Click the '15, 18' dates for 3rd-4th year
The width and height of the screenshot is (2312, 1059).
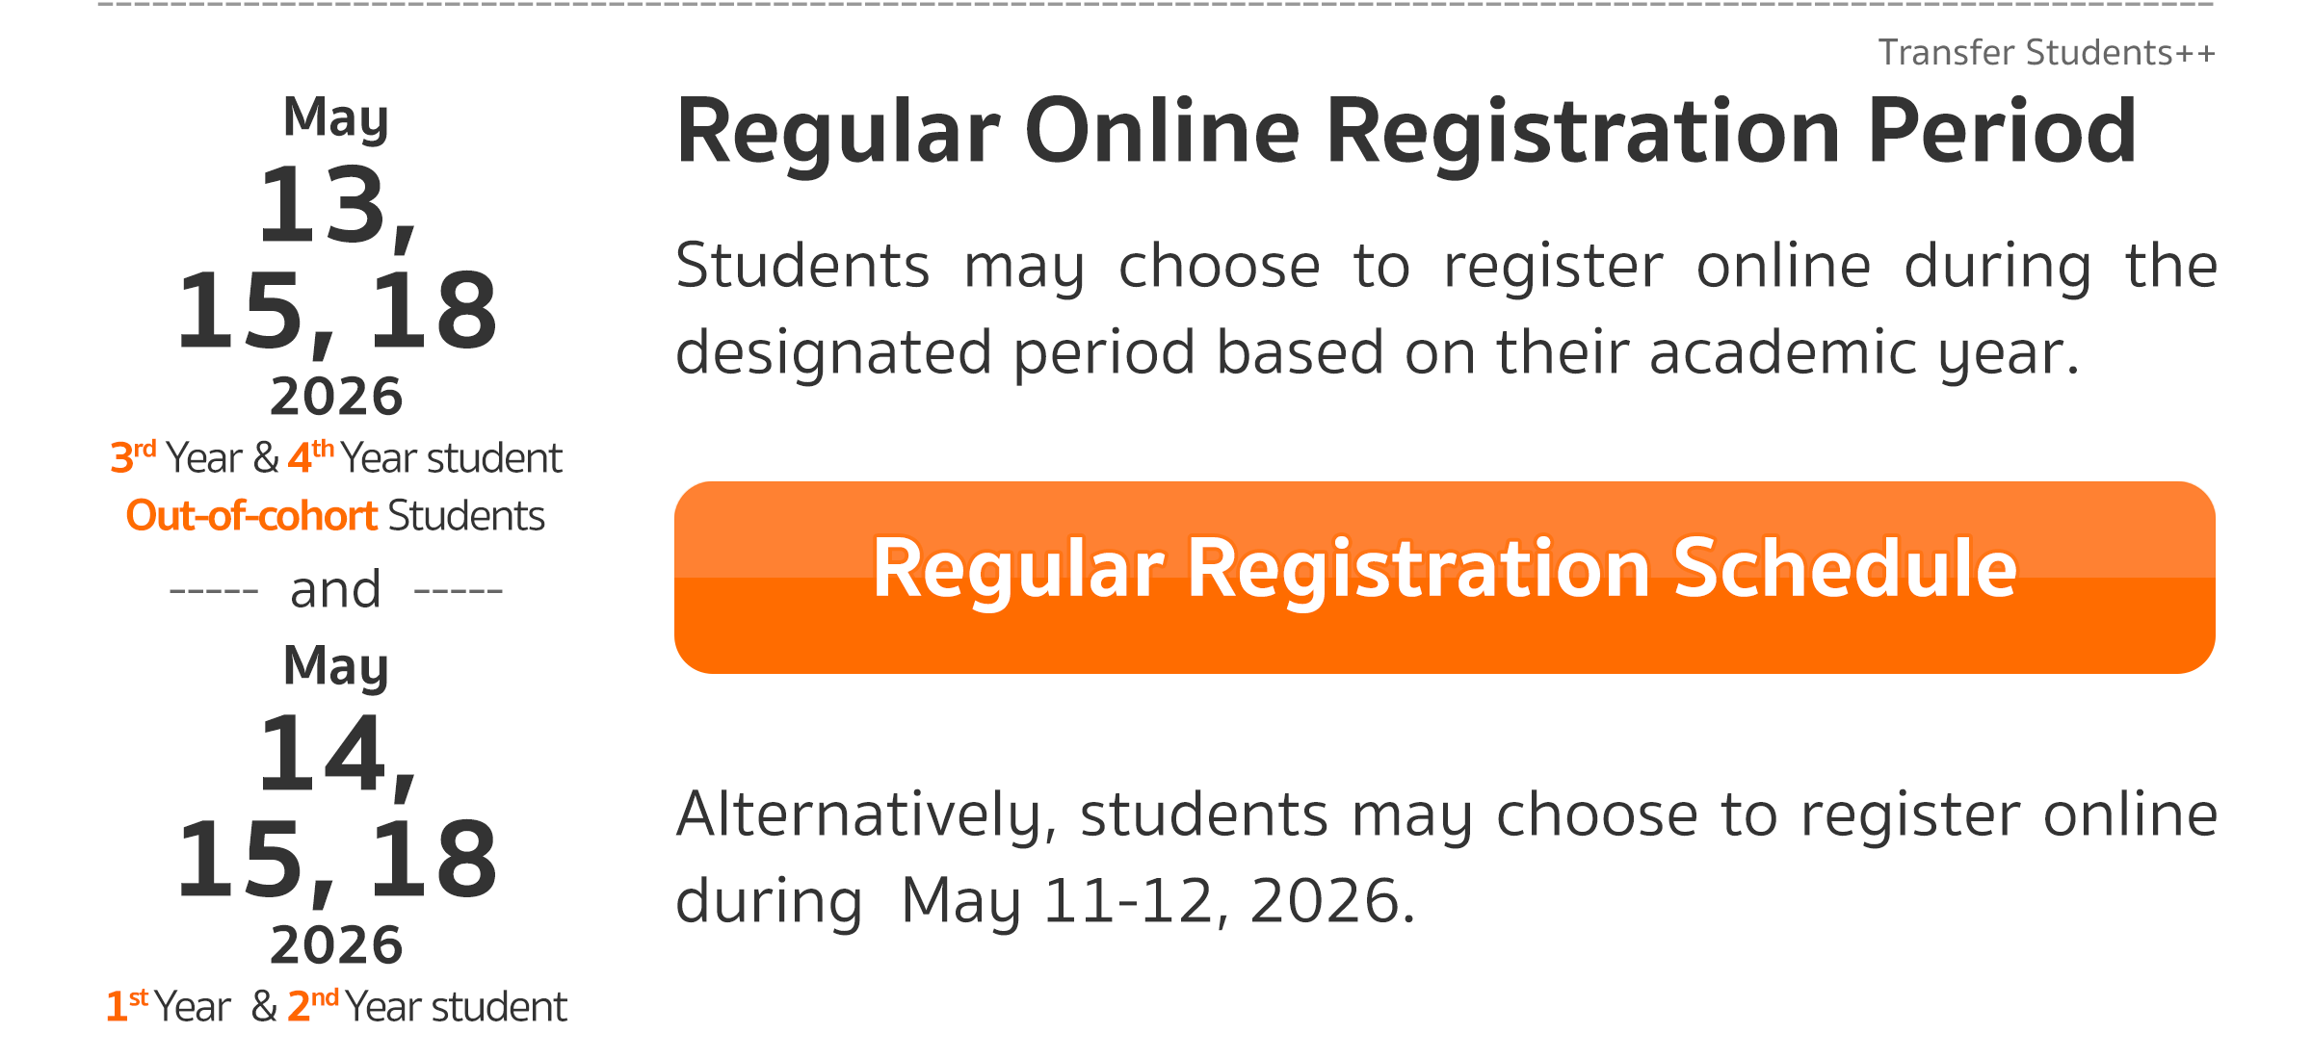[x=335, y=310]
